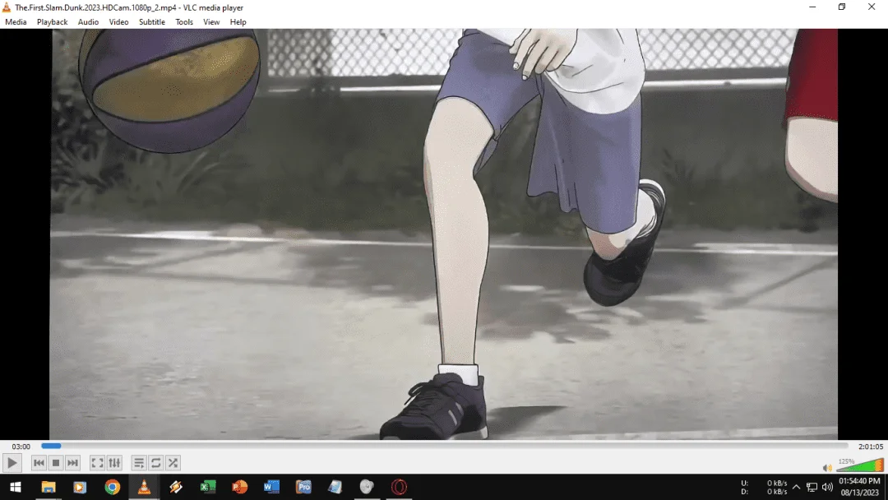Open the Video menu
Viewport: 888px width, 500px height.
click(x=118, y=22)
